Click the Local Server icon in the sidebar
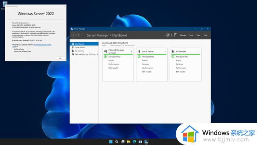Viewport: 257px width, 145px height. (x=73, y=47)
